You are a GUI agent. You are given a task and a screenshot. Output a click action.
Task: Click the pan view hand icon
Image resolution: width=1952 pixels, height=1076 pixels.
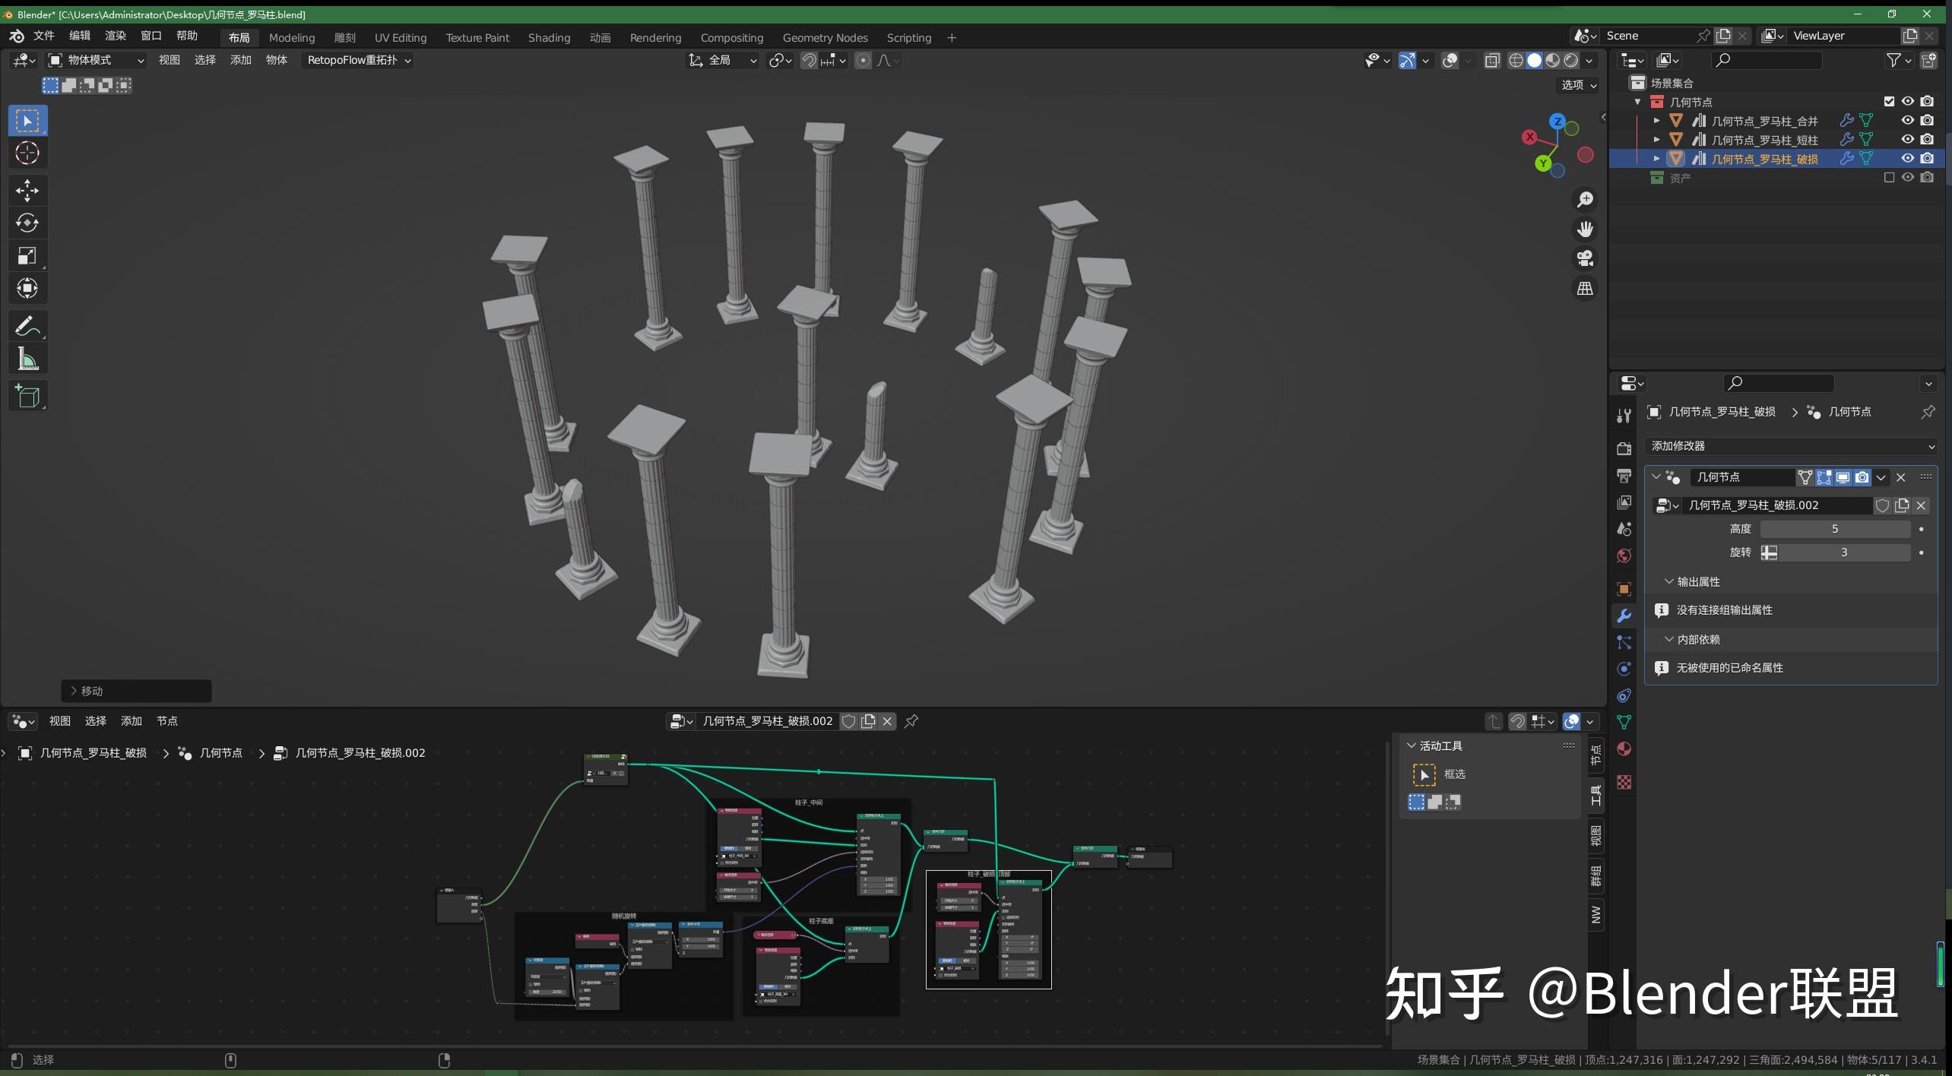click(1585, 229)
